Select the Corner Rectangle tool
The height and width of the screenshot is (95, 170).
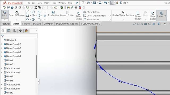coord(27,16)
